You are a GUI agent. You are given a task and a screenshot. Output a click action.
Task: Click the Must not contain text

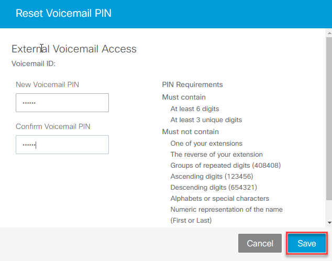191,132
